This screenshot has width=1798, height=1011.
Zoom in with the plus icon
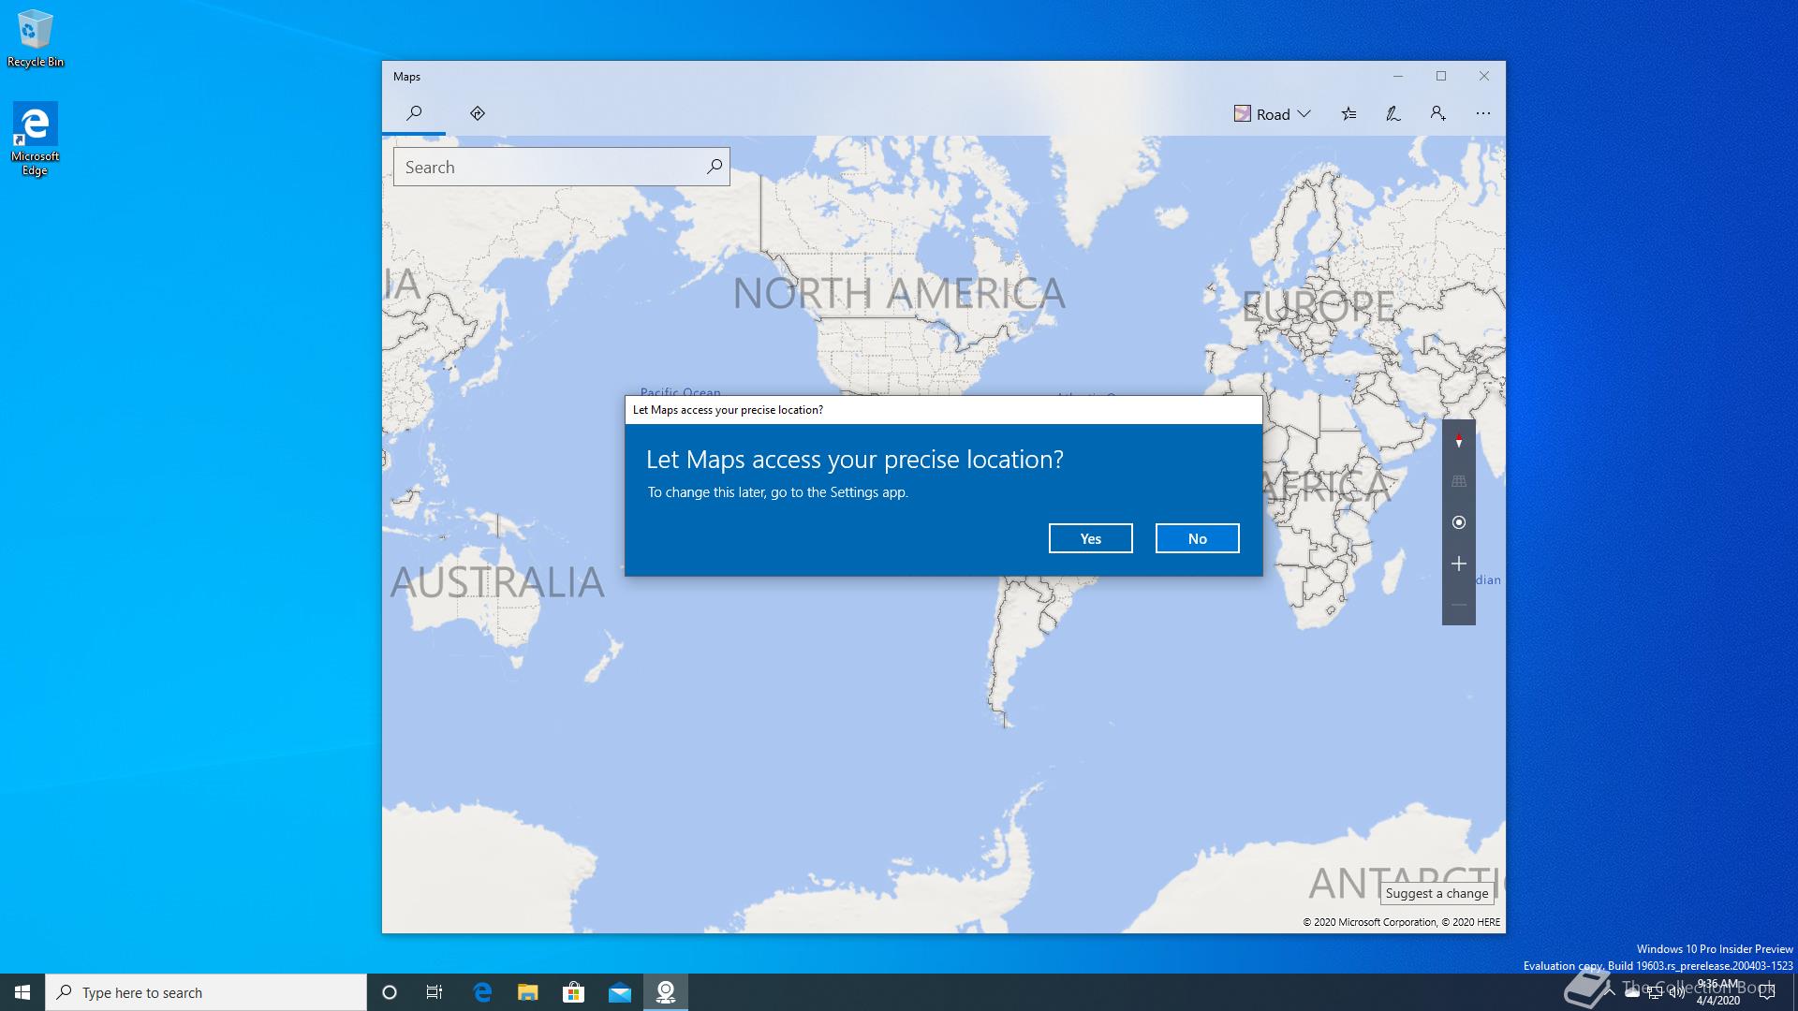pos(1459,564)
